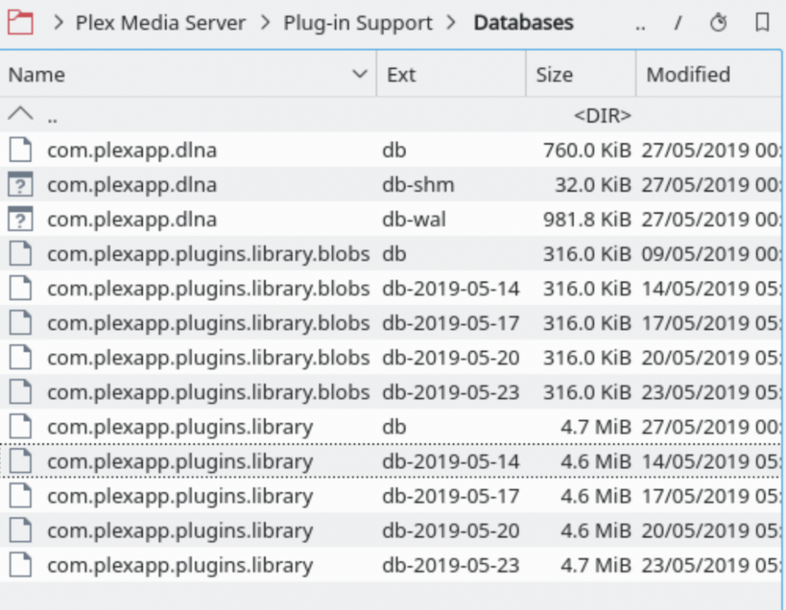The image size is (786, 610).
Task: Click the db-wal extension cell
Action: pyautogui.click(x=414, y=220)
